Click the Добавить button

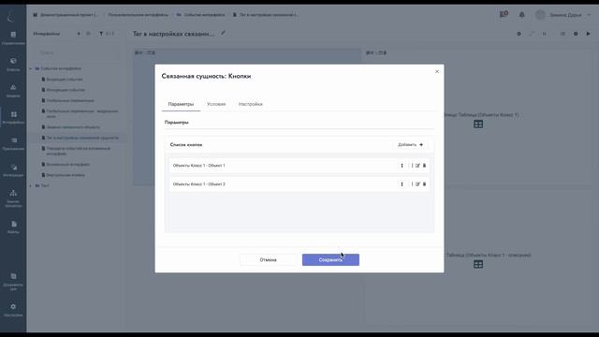tap(411, 145)
